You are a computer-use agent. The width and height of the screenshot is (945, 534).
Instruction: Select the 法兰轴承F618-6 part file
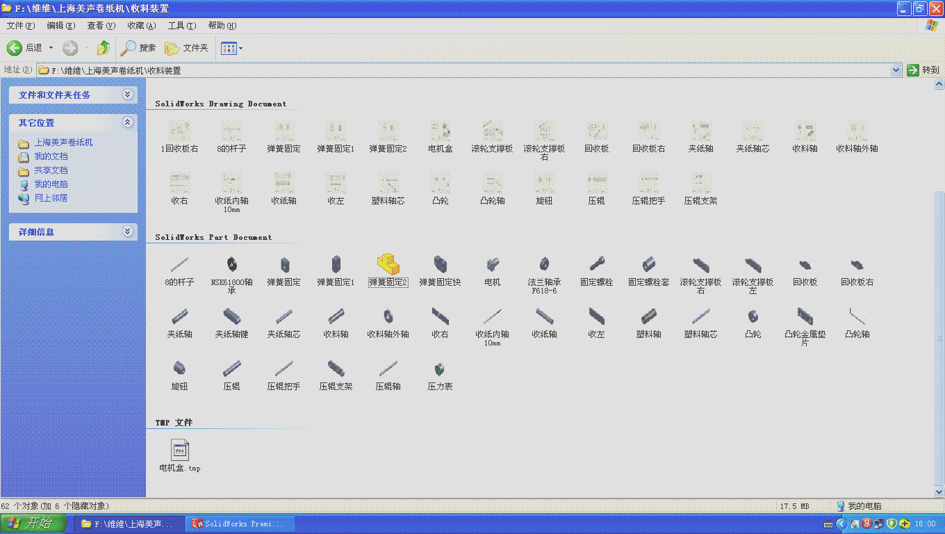tap(544, 274)
